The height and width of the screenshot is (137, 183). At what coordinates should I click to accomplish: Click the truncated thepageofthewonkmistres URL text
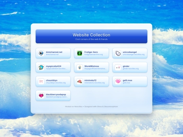95,69
